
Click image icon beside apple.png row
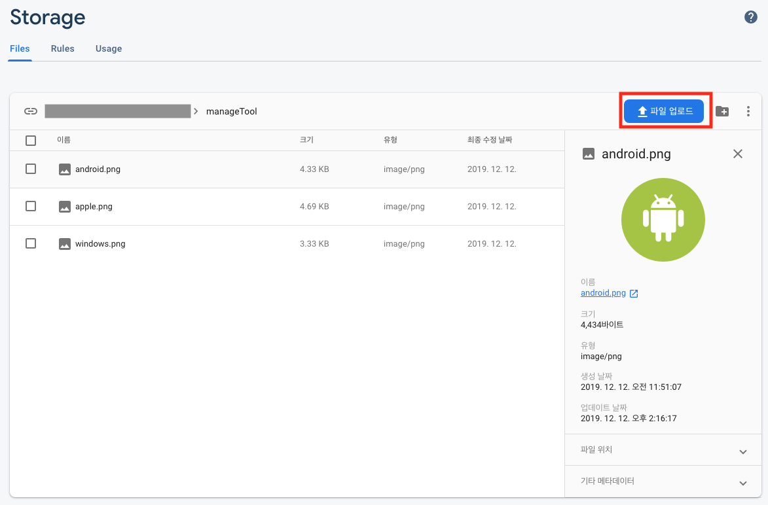[65, 207]
